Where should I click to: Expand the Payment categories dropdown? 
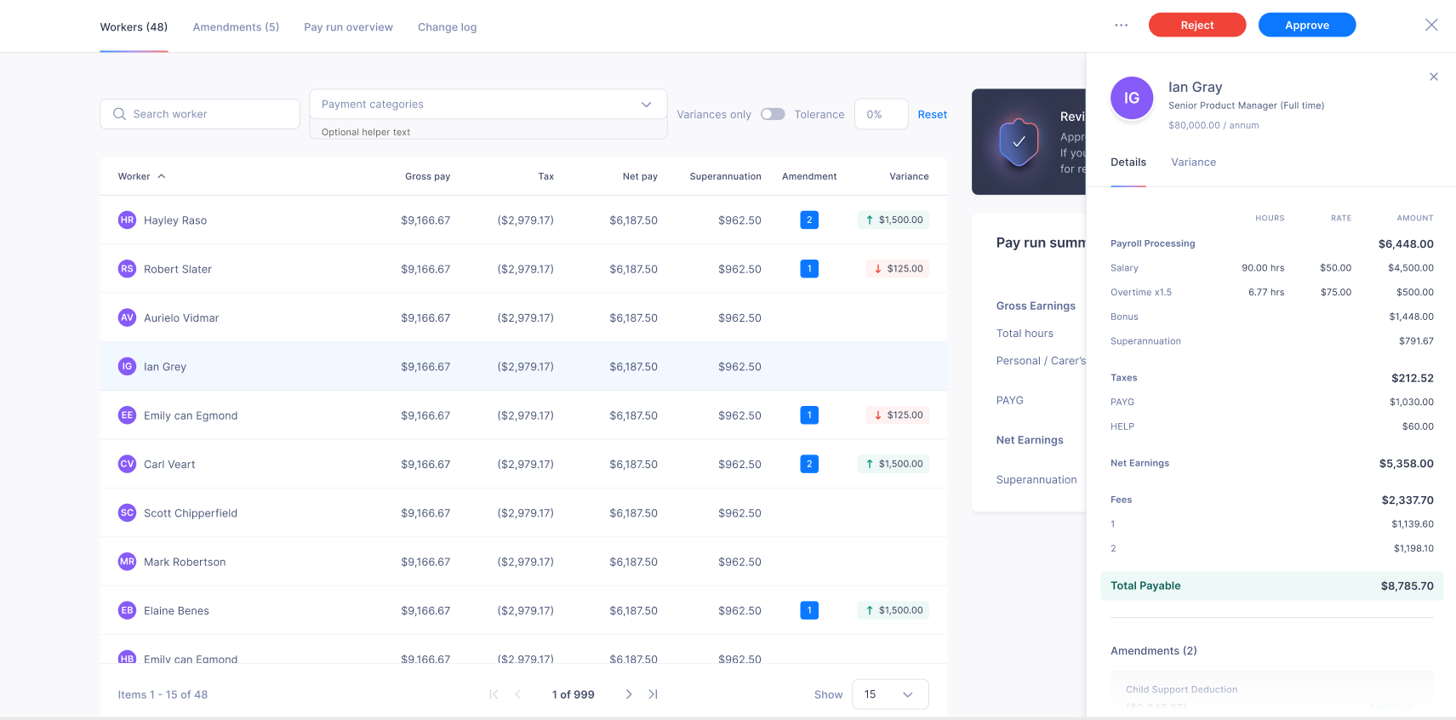point(488,104)
